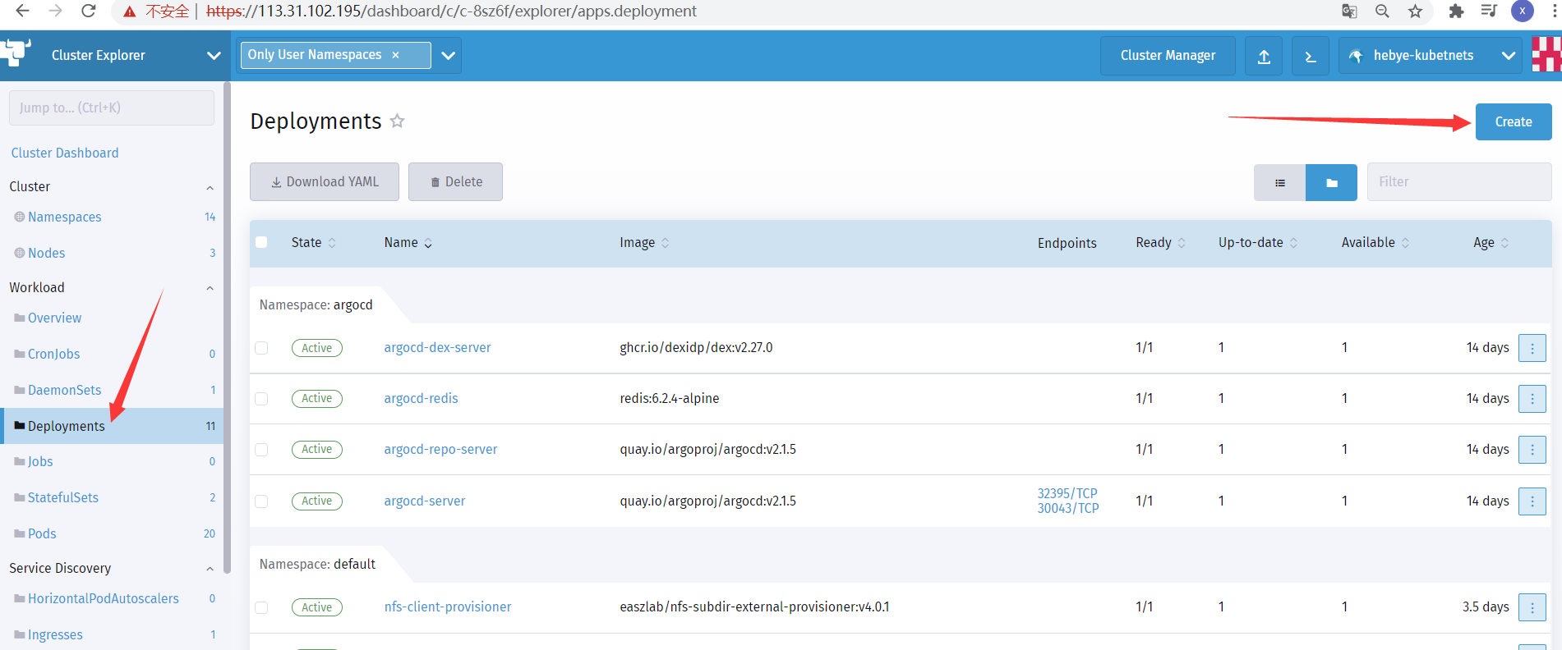Open StatefulSets in sidebar

(x=63, y=497)
